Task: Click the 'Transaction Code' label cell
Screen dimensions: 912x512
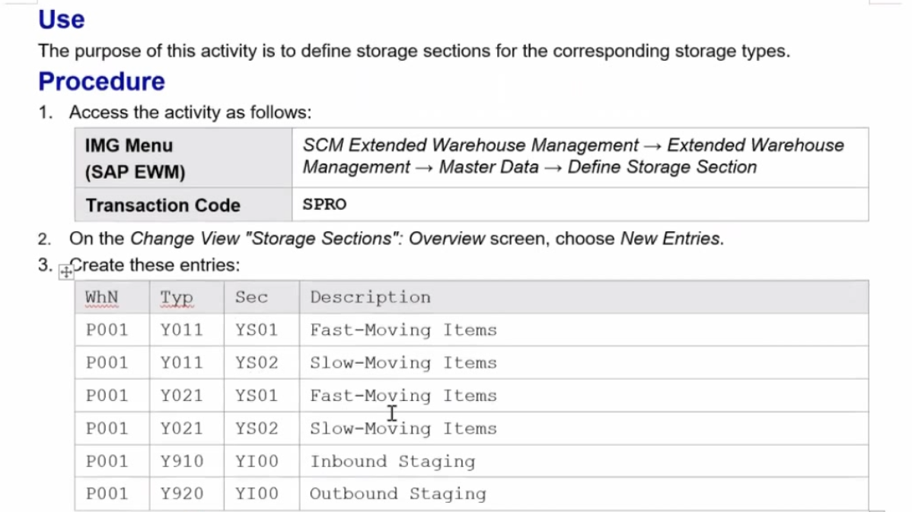Action: pyautogui.click(x=183, y=205)
